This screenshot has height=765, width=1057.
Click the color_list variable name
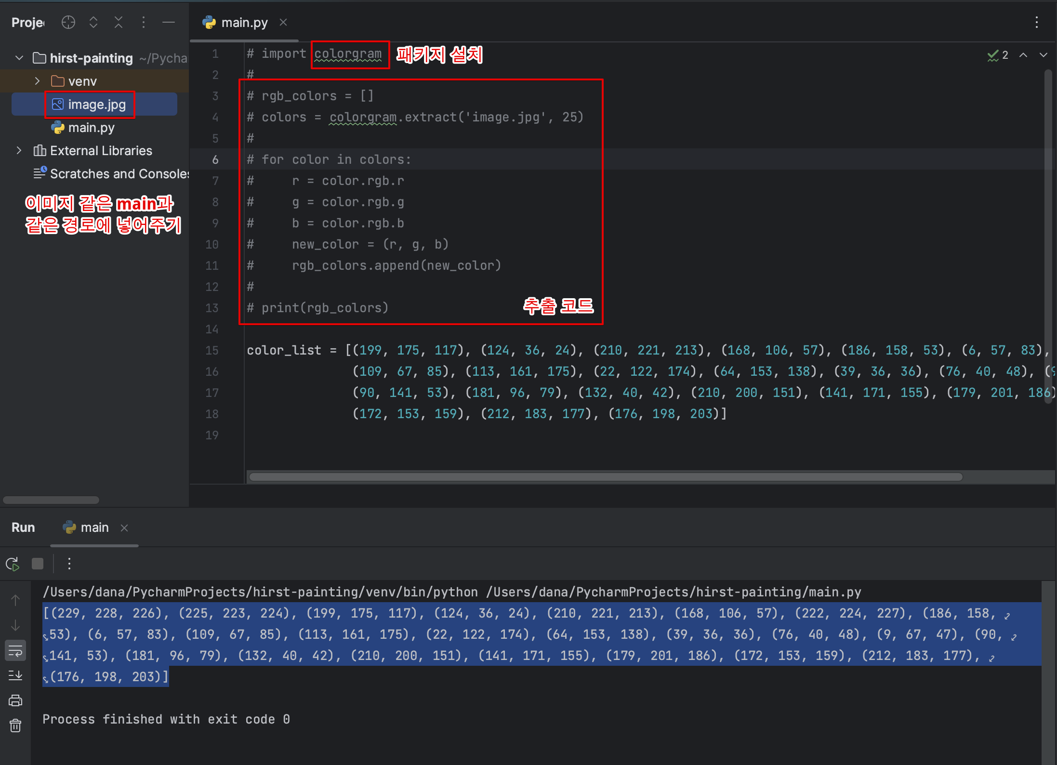click(x=284, y=350)
